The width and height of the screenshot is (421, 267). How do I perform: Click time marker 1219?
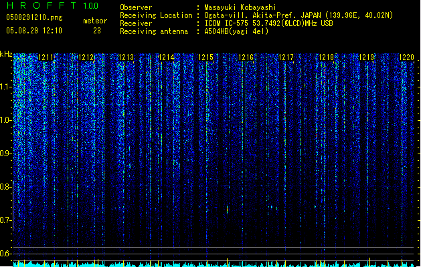[367, 57]
